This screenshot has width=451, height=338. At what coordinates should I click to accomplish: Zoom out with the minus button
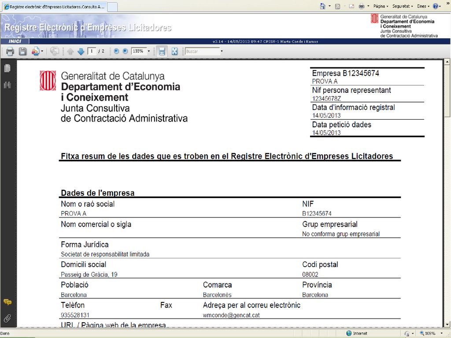[116, 51]
